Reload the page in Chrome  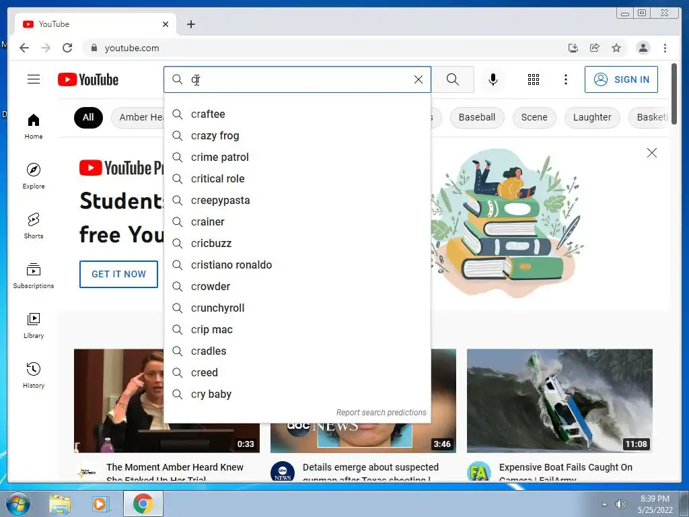click(67, 48)
